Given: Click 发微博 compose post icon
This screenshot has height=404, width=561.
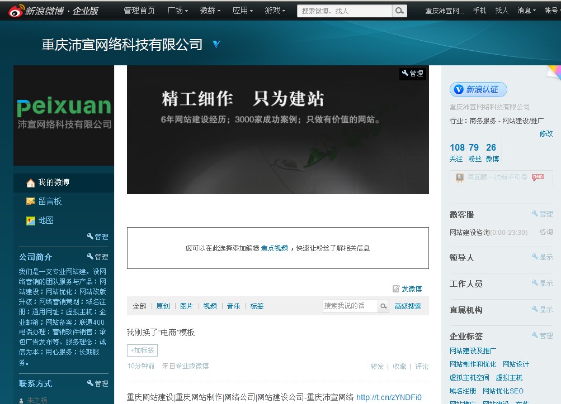Looking at the screenshot, I should coord(407,289).
